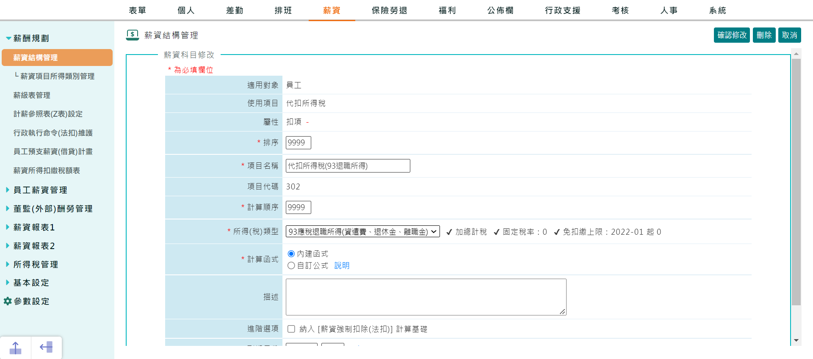Click the form scrollbar up arrow

tap(796, 54)
